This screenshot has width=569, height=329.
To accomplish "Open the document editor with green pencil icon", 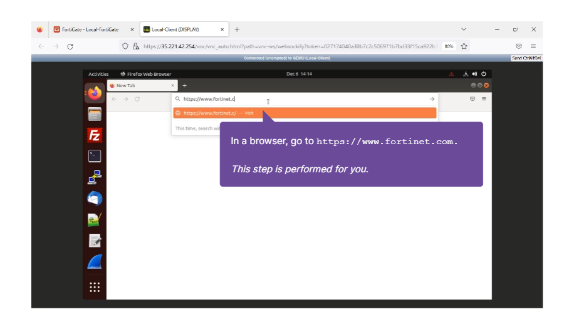I will tap(95, 219).
